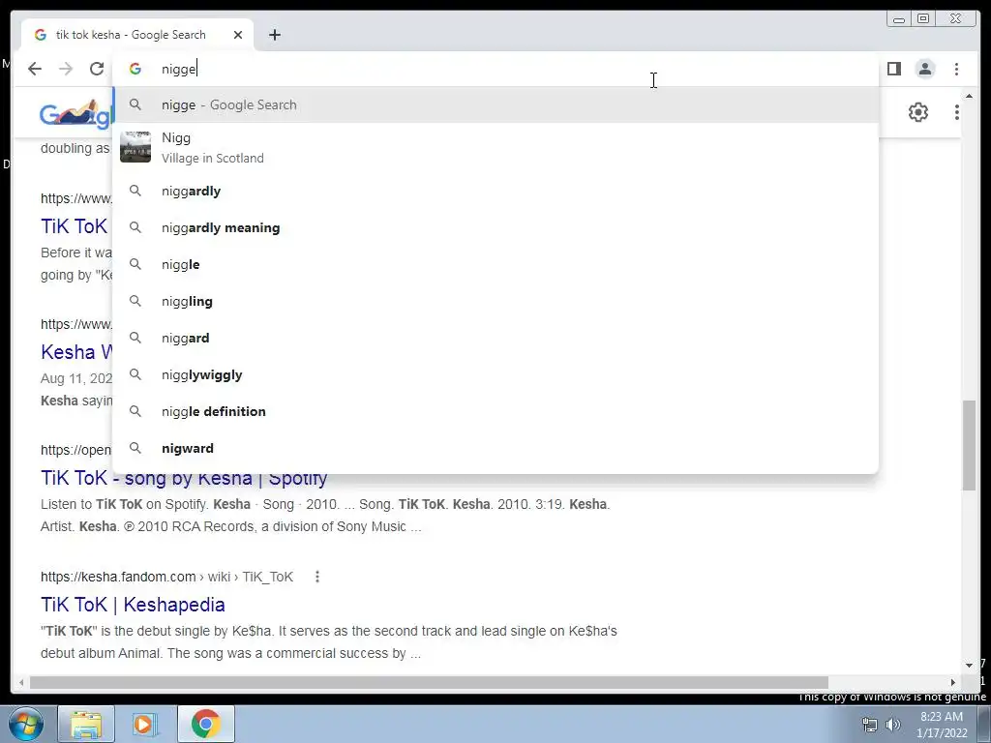Click the vertical scrollbar thumb
Viewport: 991px width, 743px height.
tap(969, 445)
